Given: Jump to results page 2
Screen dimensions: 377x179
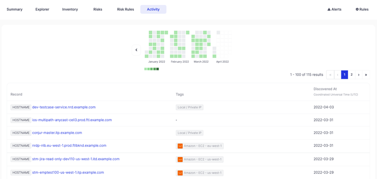Looking at the screenshot, I should 352,75.
